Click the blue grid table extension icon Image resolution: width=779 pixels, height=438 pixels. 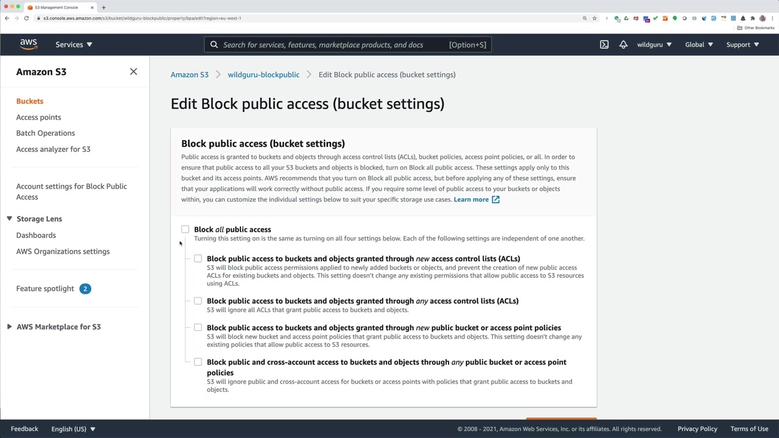(733, 18)
